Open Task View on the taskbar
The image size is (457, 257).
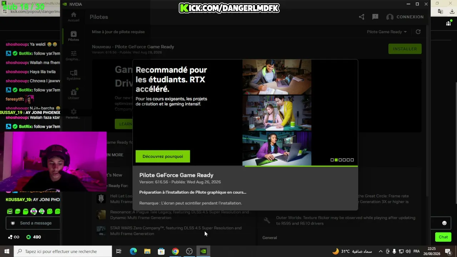tap(119, 251)
